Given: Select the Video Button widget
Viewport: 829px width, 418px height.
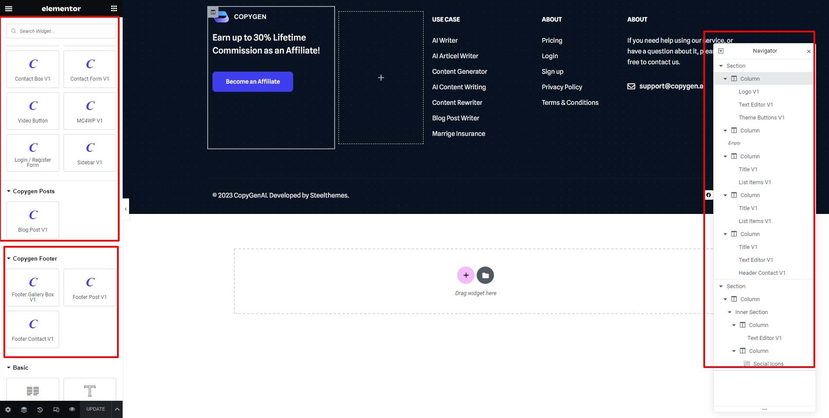Looking at the screenshot, I should [x=33, y=111].
